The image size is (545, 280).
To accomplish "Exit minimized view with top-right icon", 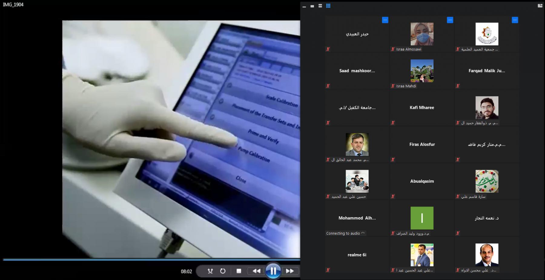I will tap(540, 6).
